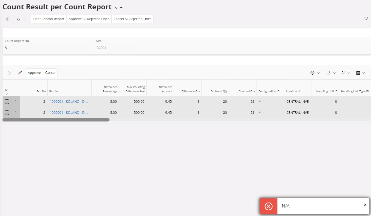Open the part link 1000001 - KOLANO in the second row
Screen dimensions: 371x216
pos(69,113)
